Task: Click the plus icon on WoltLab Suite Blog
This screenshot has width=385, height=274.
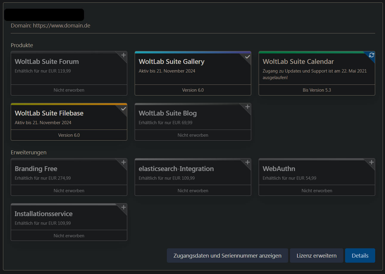Action: click(248, 107)
